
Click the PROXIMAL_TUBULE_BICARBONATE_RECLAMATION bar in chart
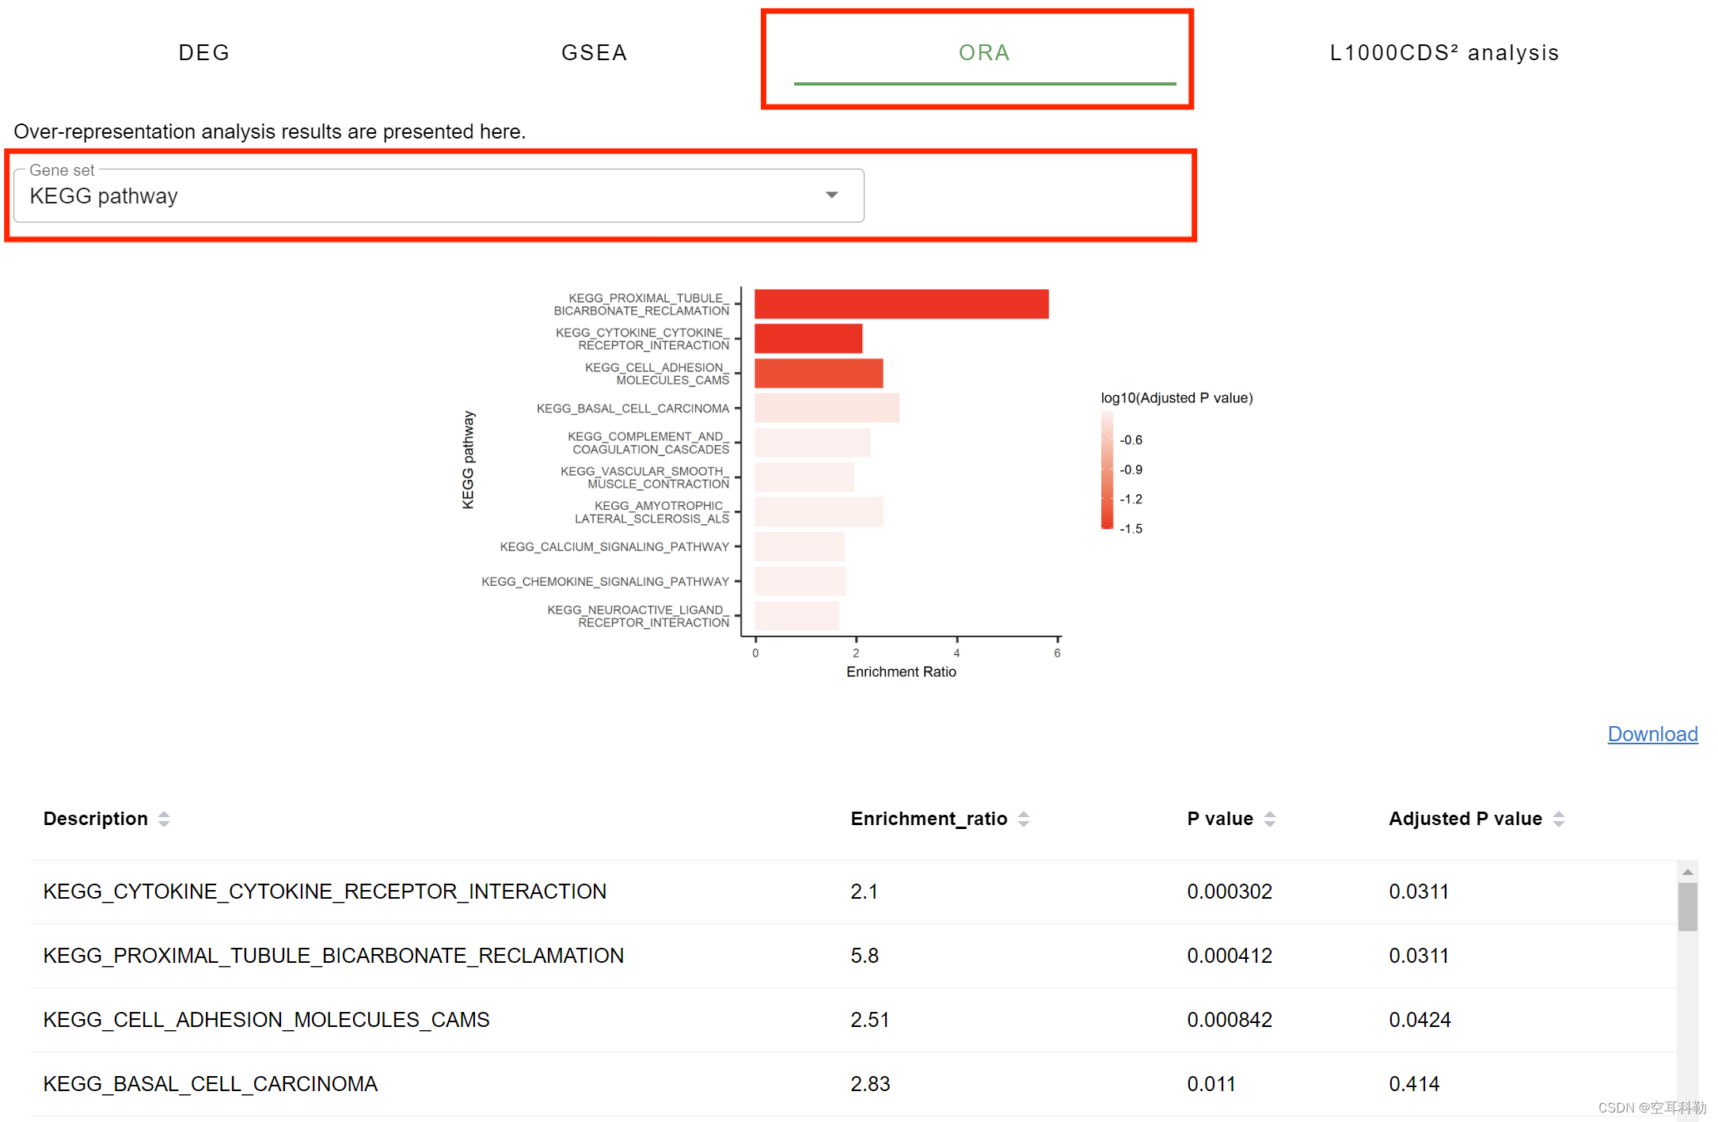pos(901,304)
